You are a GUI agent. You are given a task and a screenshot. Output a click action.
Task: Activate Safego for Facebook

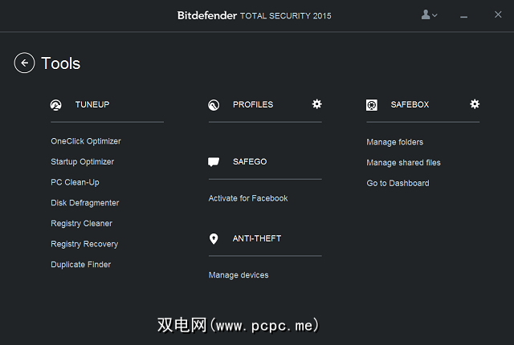(x=248, y=198)
